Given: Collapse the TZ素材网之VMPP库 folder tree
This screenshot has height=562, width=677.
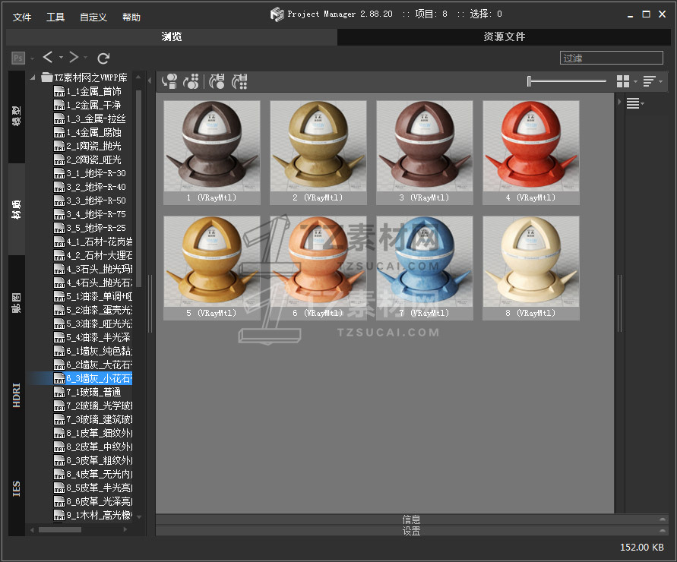Looking at the screenshot, I should [x=33, y=77].
